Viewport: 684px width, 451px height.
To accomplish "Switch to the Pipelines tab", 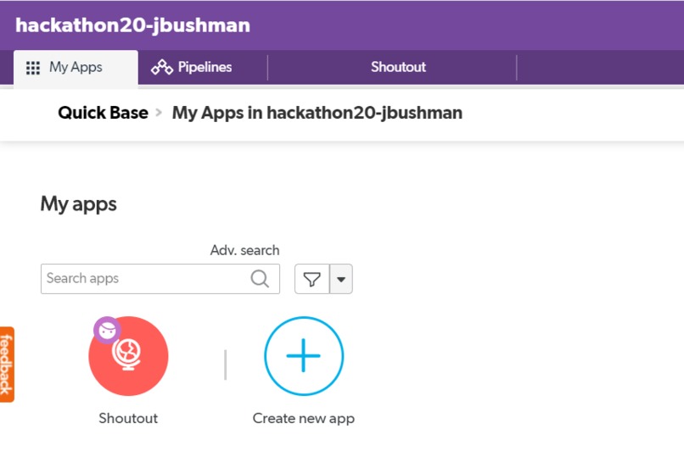I will pos(192,67).
